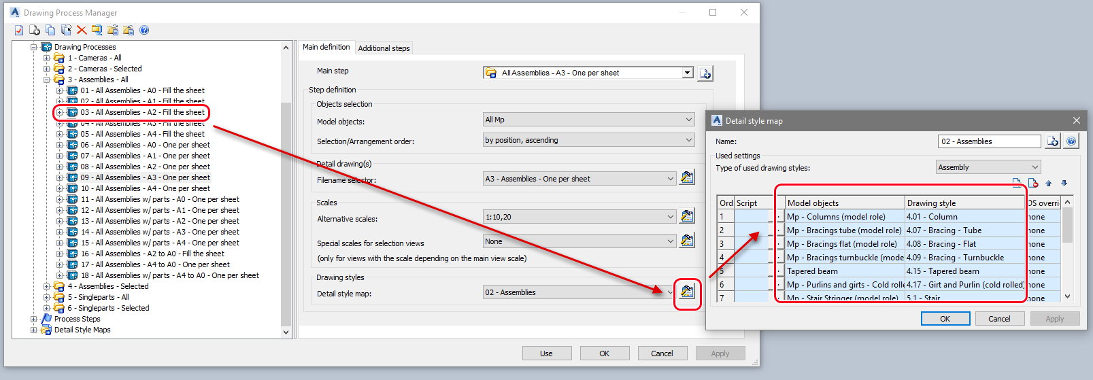Click the check/validate icon in the main toolbar
This screenshot has height=380, width=1093.
pos(19,30)
